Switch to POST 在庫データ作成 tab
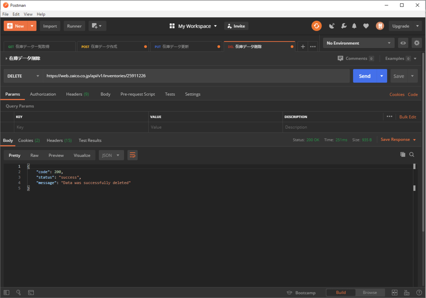Image resolution: width=426 pixels, height=298 pixels. (113, 46)
